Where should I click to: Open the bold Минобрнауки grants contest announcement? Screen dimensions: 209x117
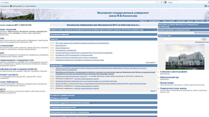click(105, 73)
